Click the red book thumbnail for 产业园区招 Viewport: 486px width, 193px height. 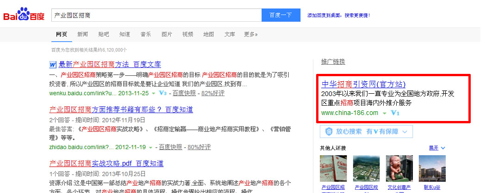pyautogui.click(x=333, y=168)
